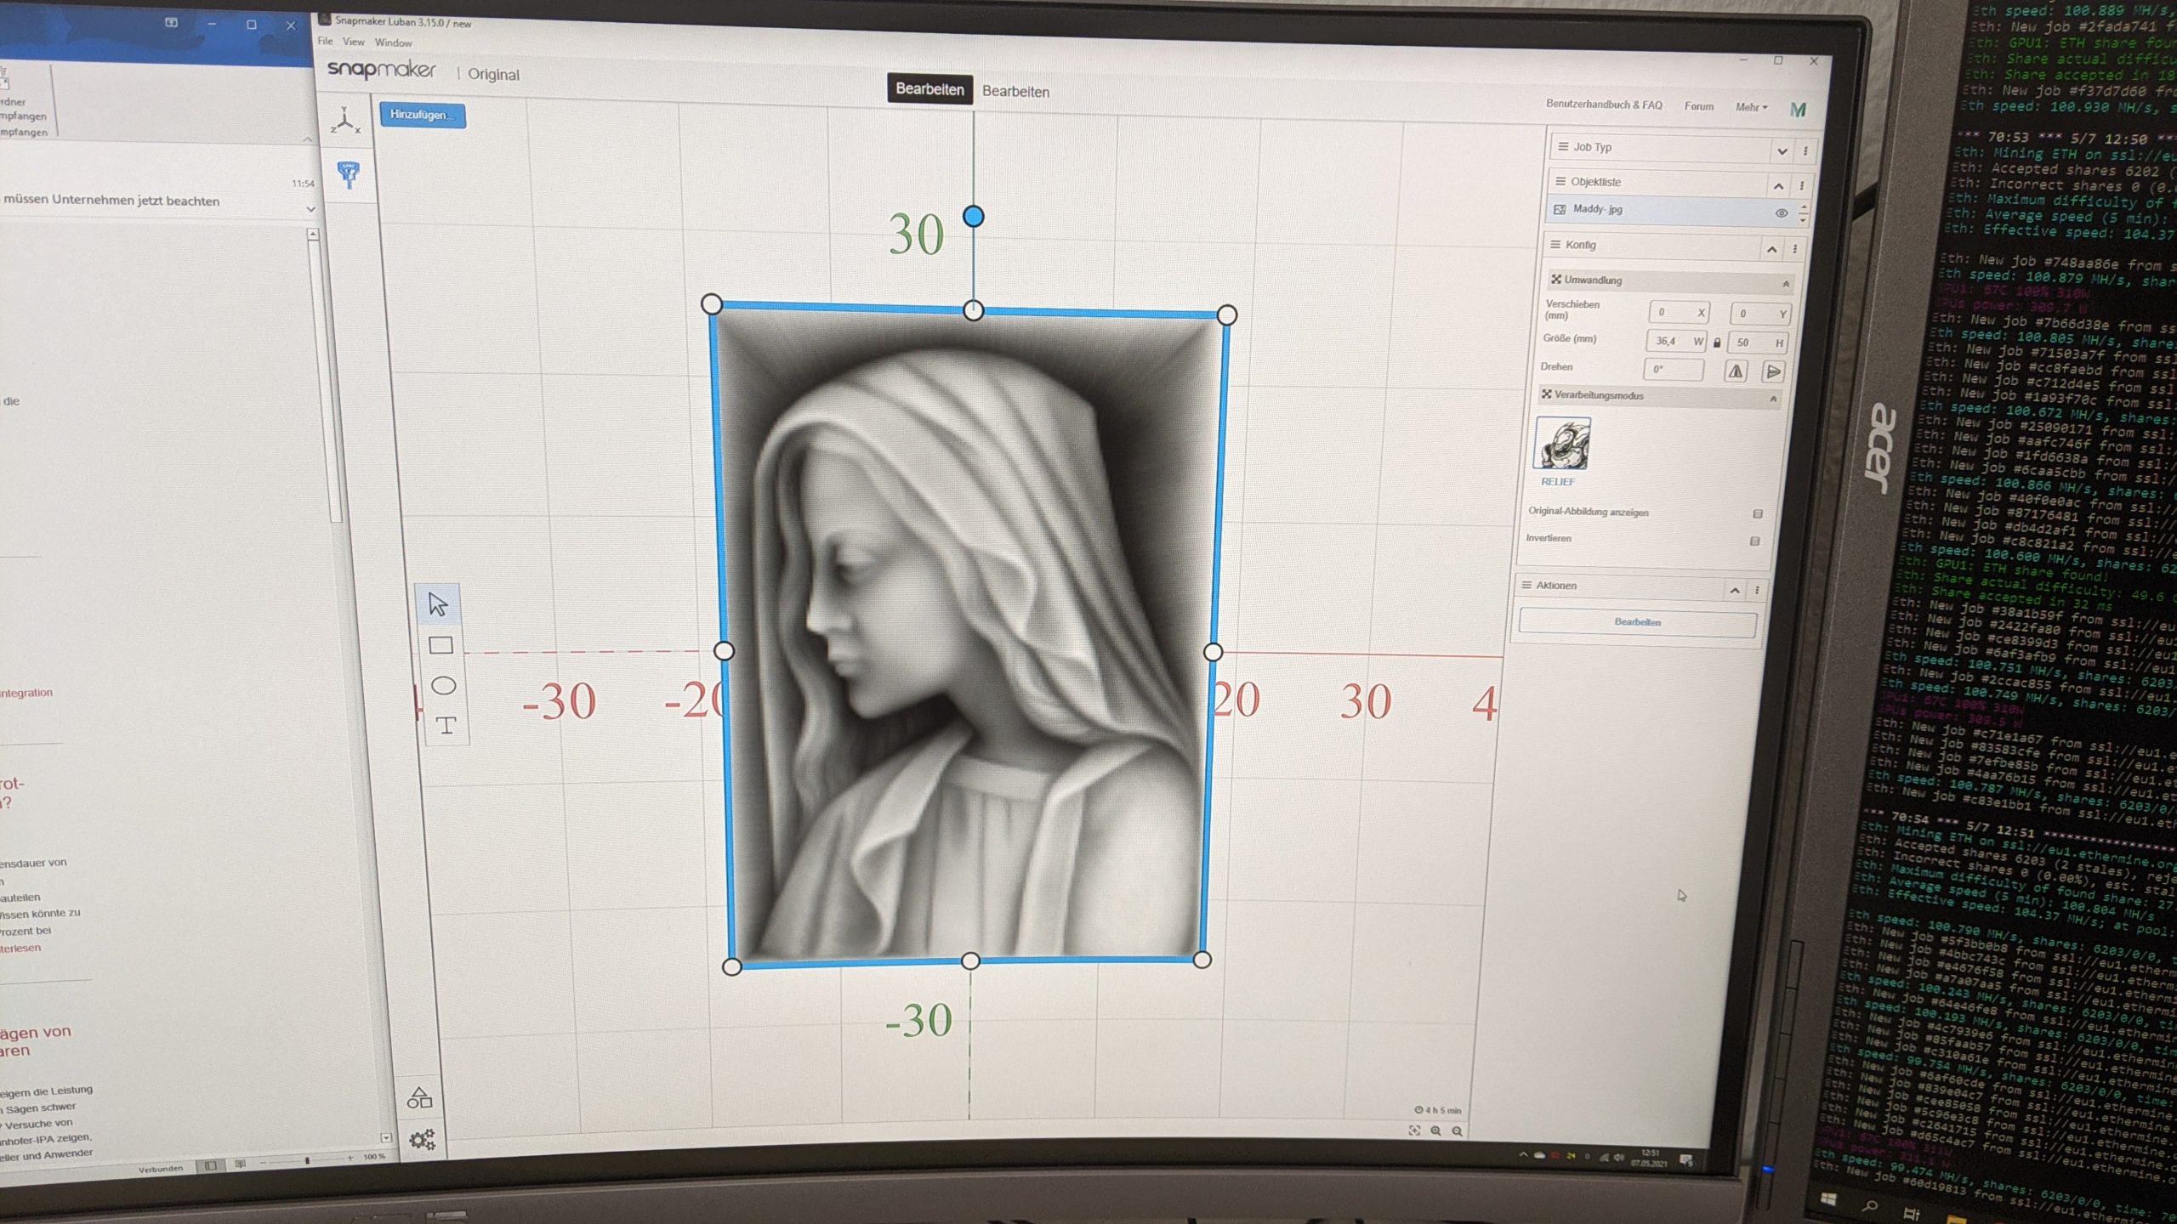Viewport: 2177px width, 1224px height.
Task: Enable Original-Abbildung anzeigen checkbox
Action: coord(1758,513)
